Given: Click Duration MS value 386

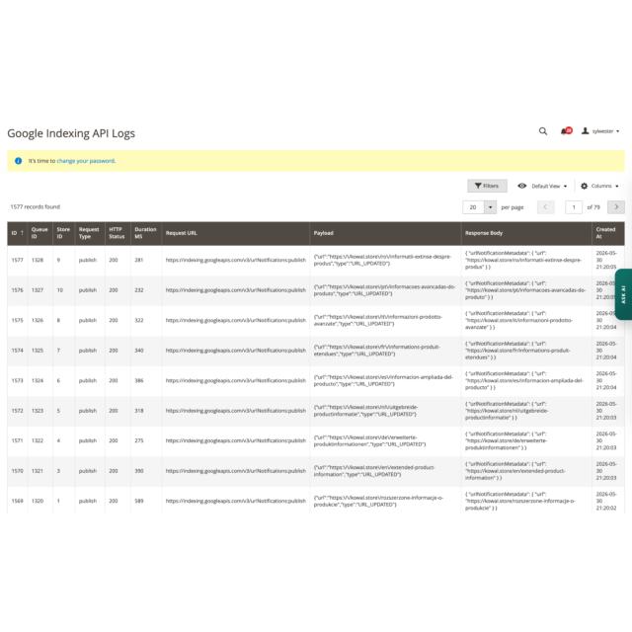Looking at the screenshot, I should point(139,380).
